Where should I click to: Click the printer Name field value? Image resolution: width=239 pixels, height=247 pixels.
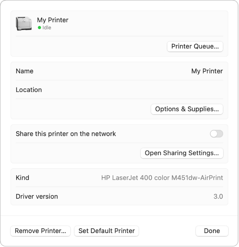click(x=207, y=71)
